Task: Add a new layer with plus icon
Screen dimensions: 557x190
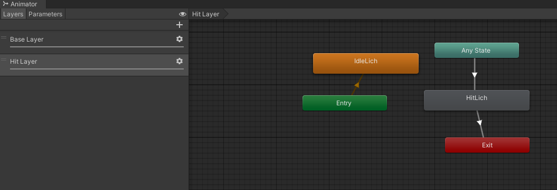Action: click(180, 25)
